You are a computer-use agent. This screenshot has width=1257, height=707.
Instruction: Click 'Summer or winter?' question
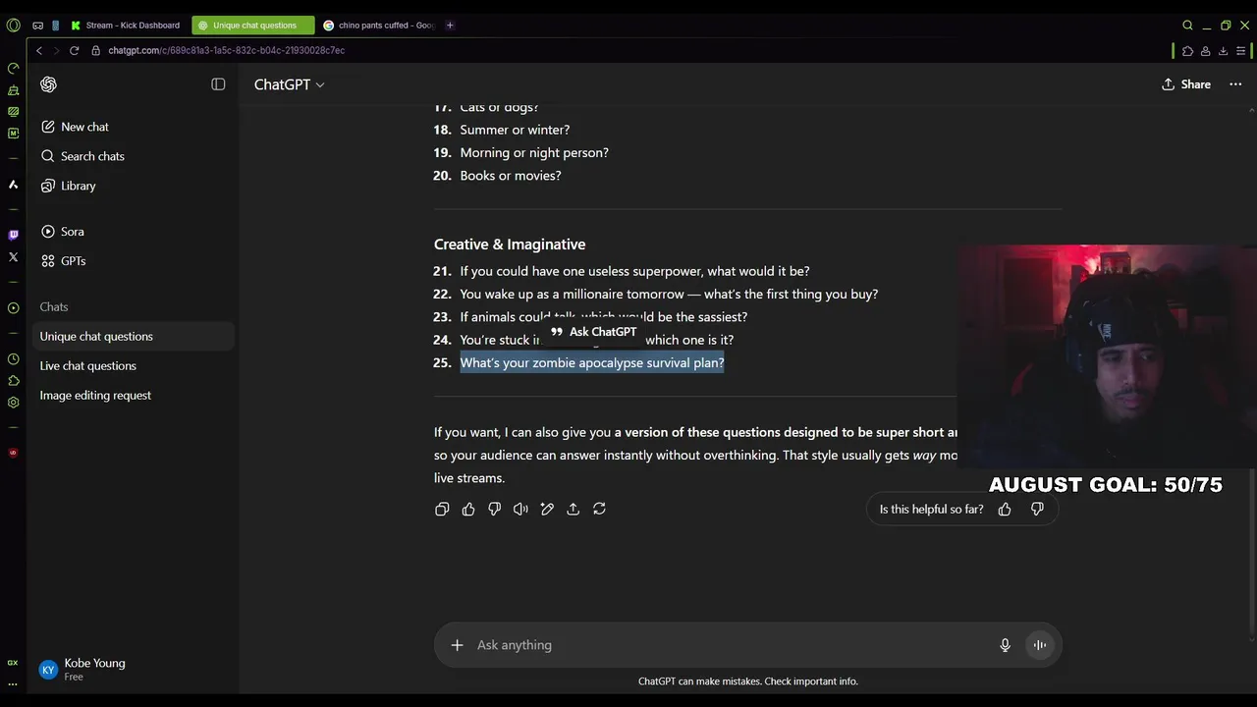coord(515,130)
